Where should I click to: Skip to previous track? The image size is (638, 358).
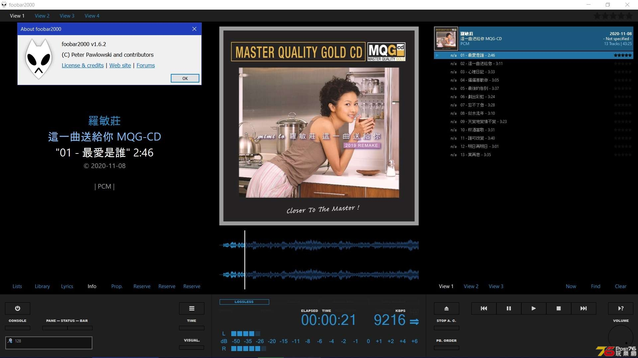click(x=484, y=308)
